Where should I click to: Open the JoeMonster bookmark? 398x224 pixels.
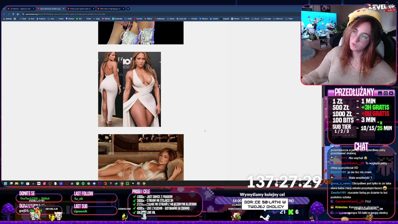click(x=160, y=19)
